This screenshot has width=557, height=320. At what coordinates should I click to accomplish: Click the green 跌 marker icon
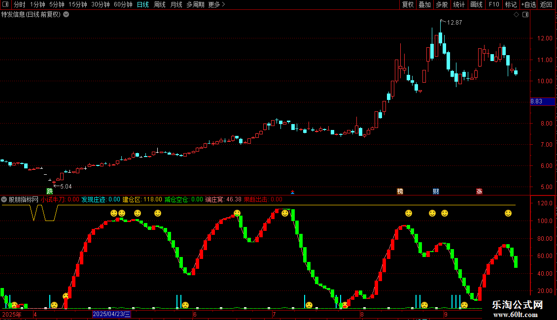point(50,191)
